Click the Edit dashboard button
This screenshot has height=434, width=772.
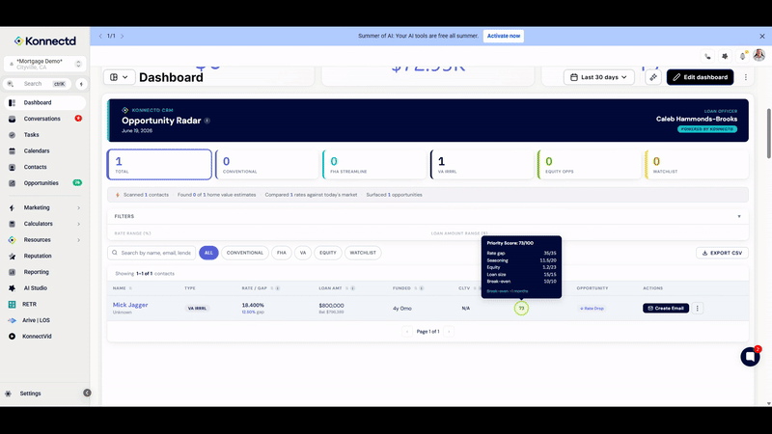701,77
